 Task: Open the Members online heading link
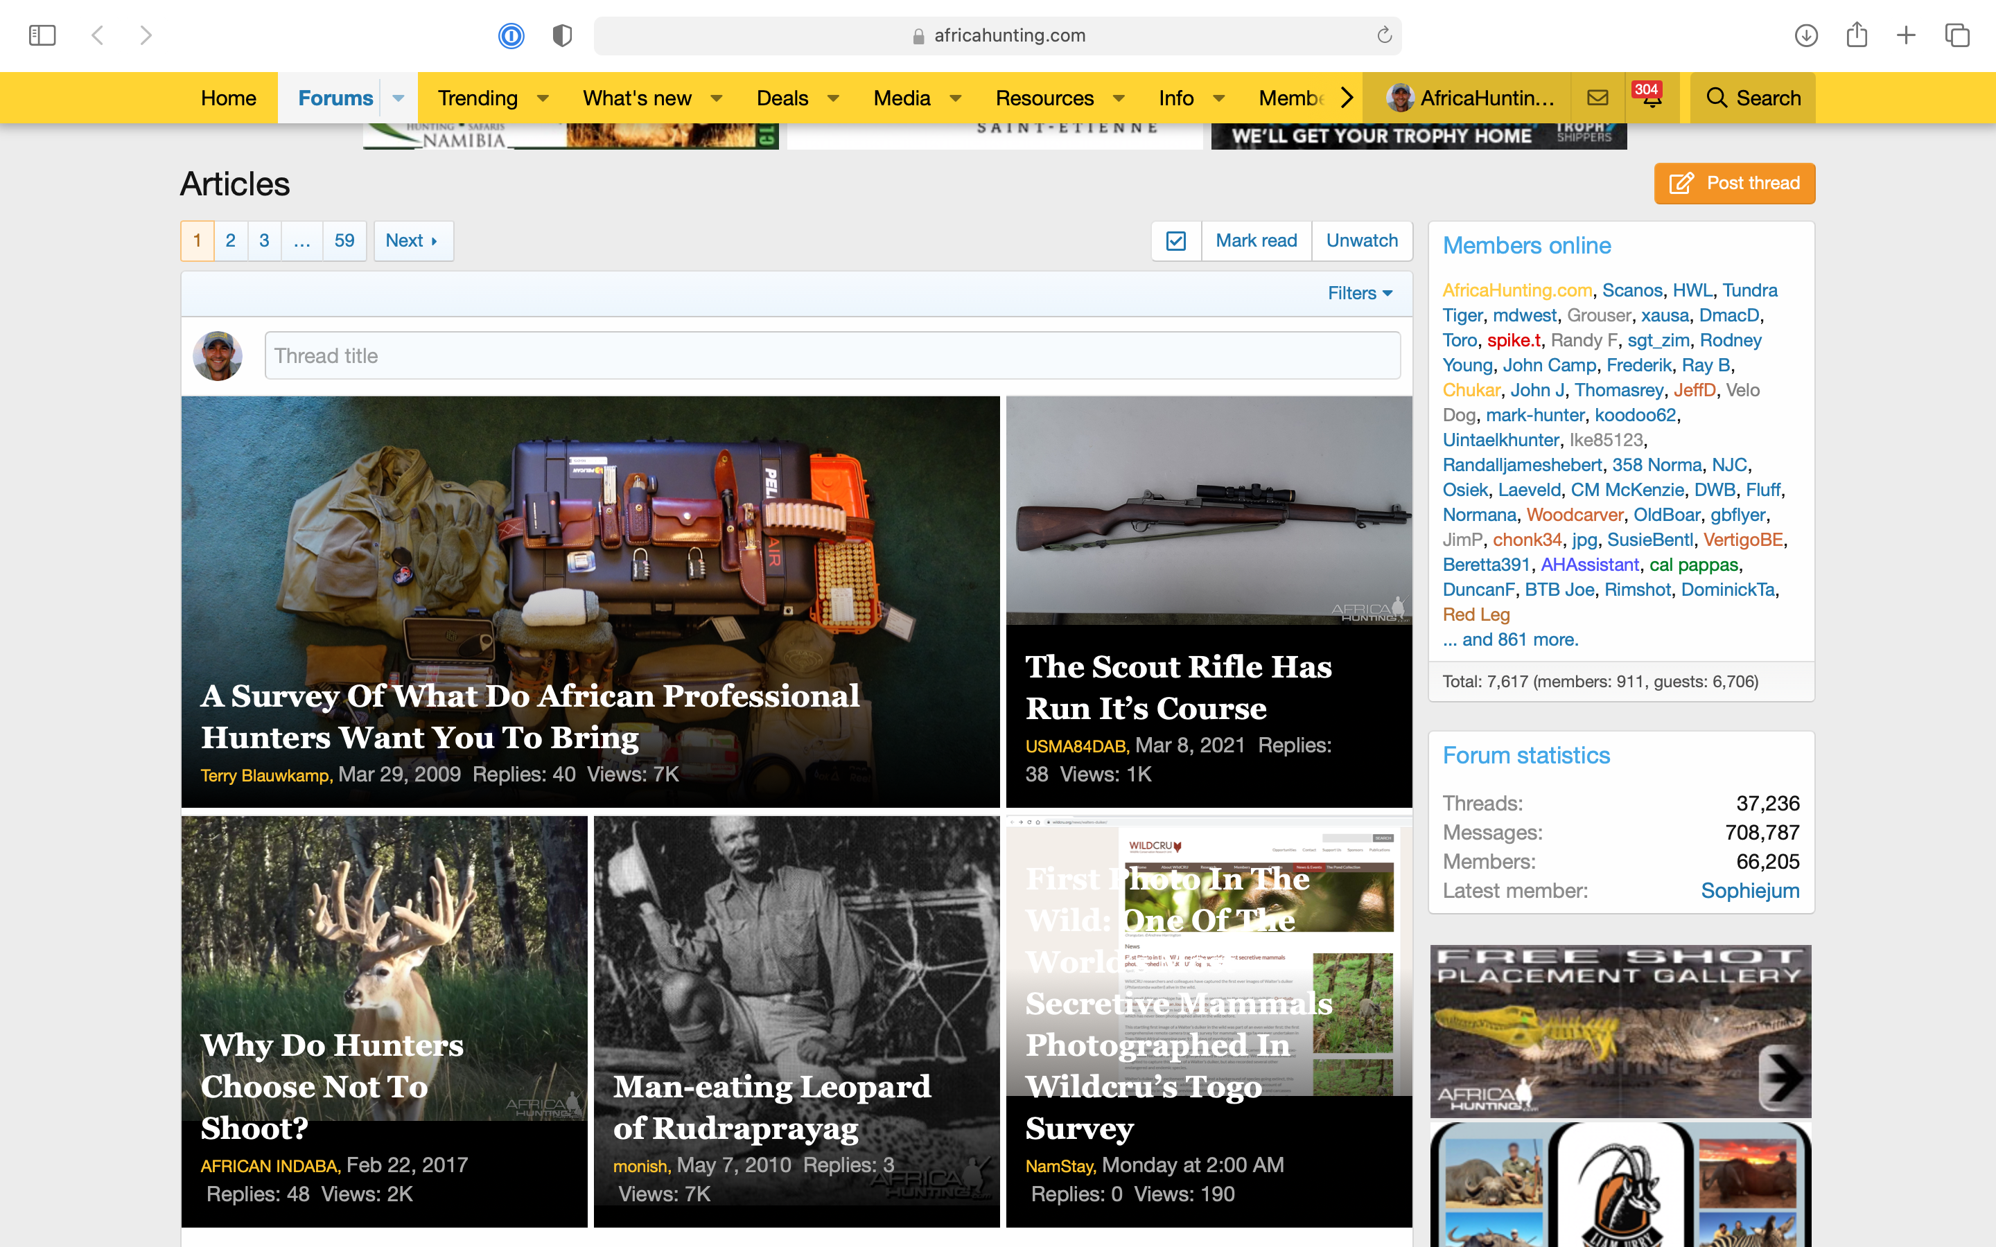coord(1527,246)
